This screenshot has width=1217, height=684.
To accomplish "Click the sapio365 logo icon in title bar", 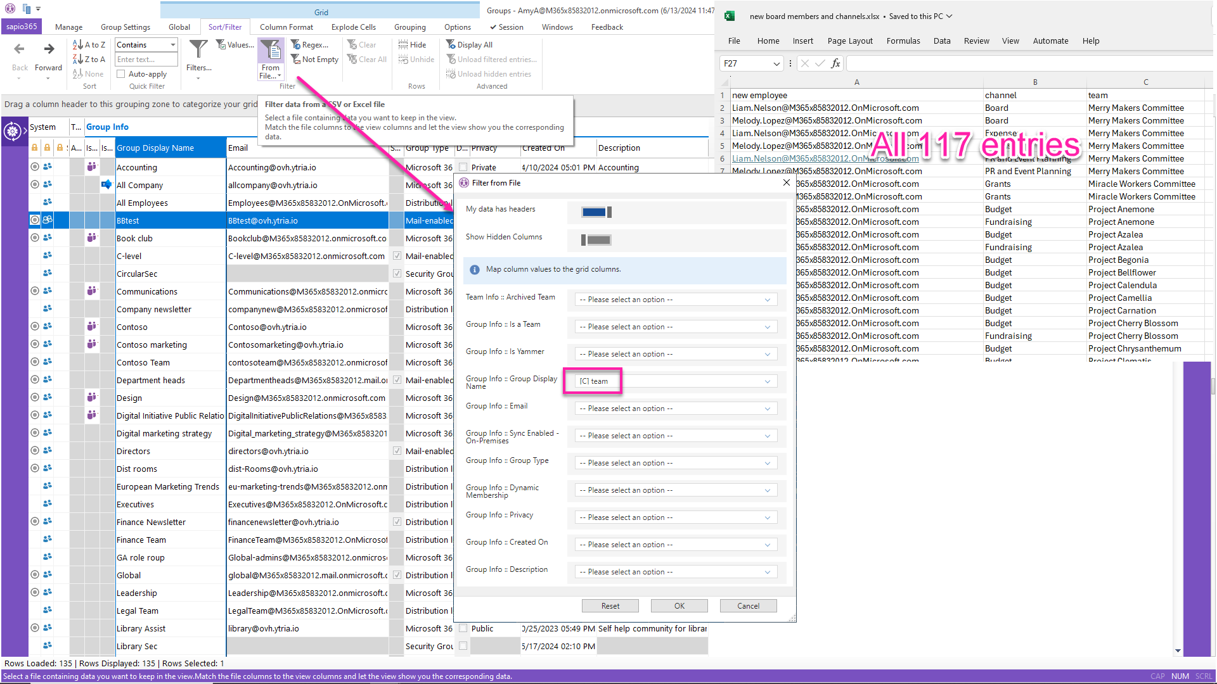I will pos(10,9).
